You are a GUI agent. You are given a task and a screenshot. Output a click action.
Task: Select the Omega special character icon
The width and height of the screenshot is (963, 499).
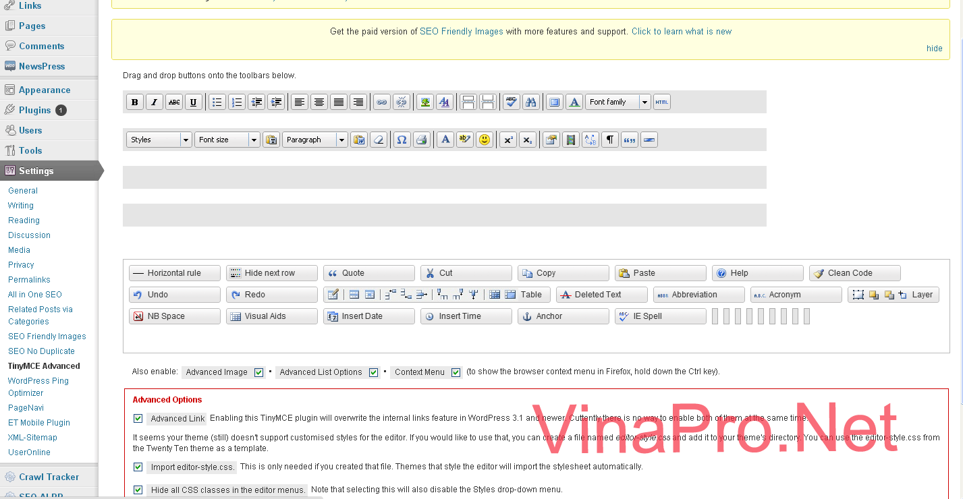point(402,140)
